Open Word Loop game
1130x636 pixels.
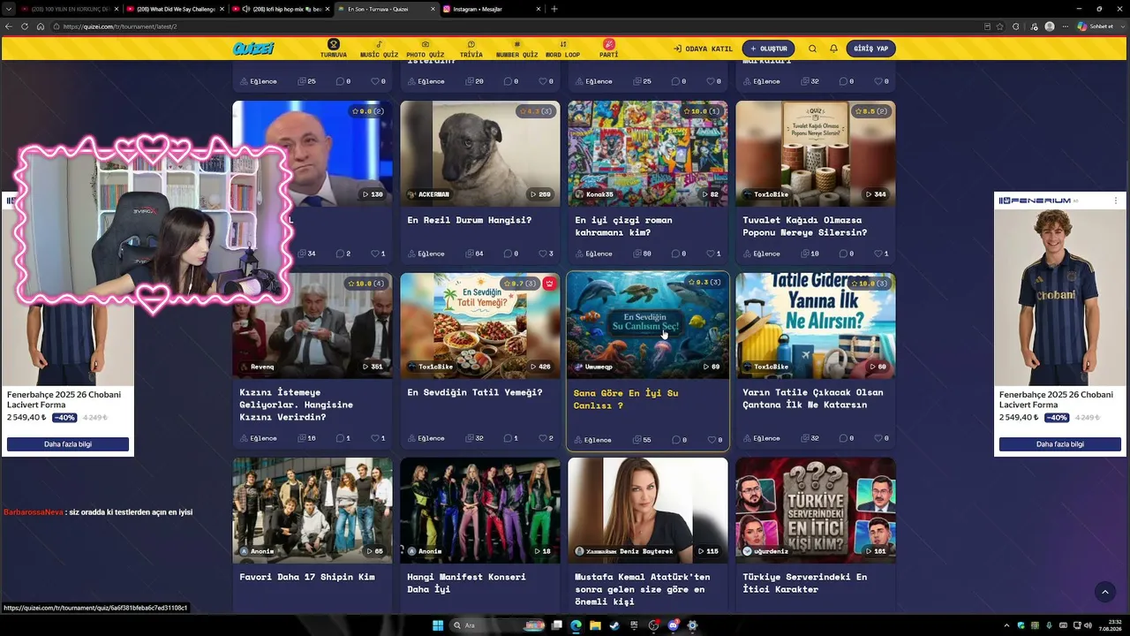[562, 49]
